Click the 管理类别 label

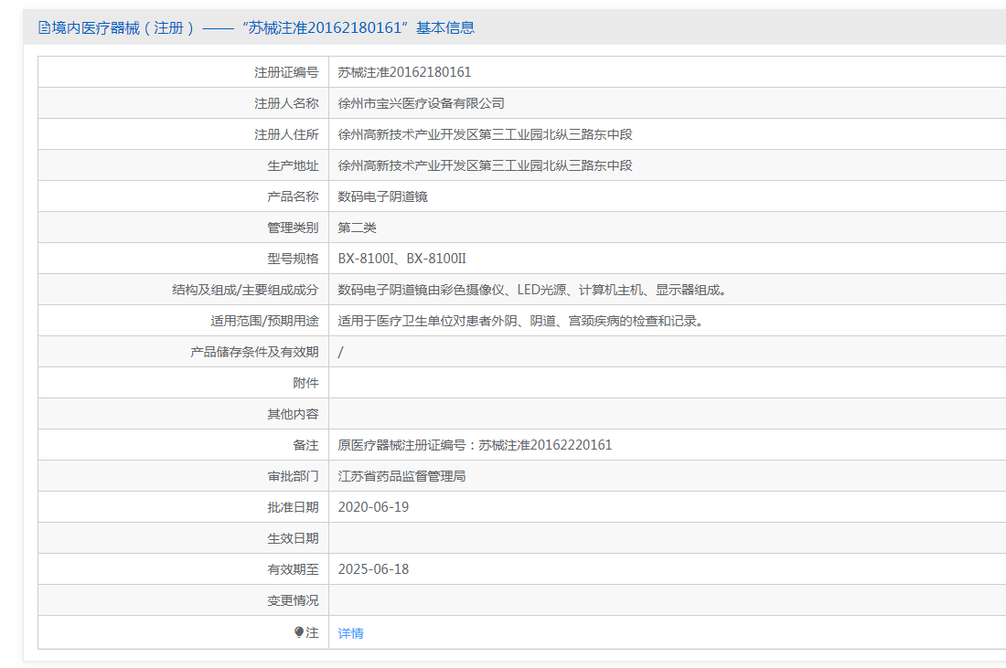293,228
